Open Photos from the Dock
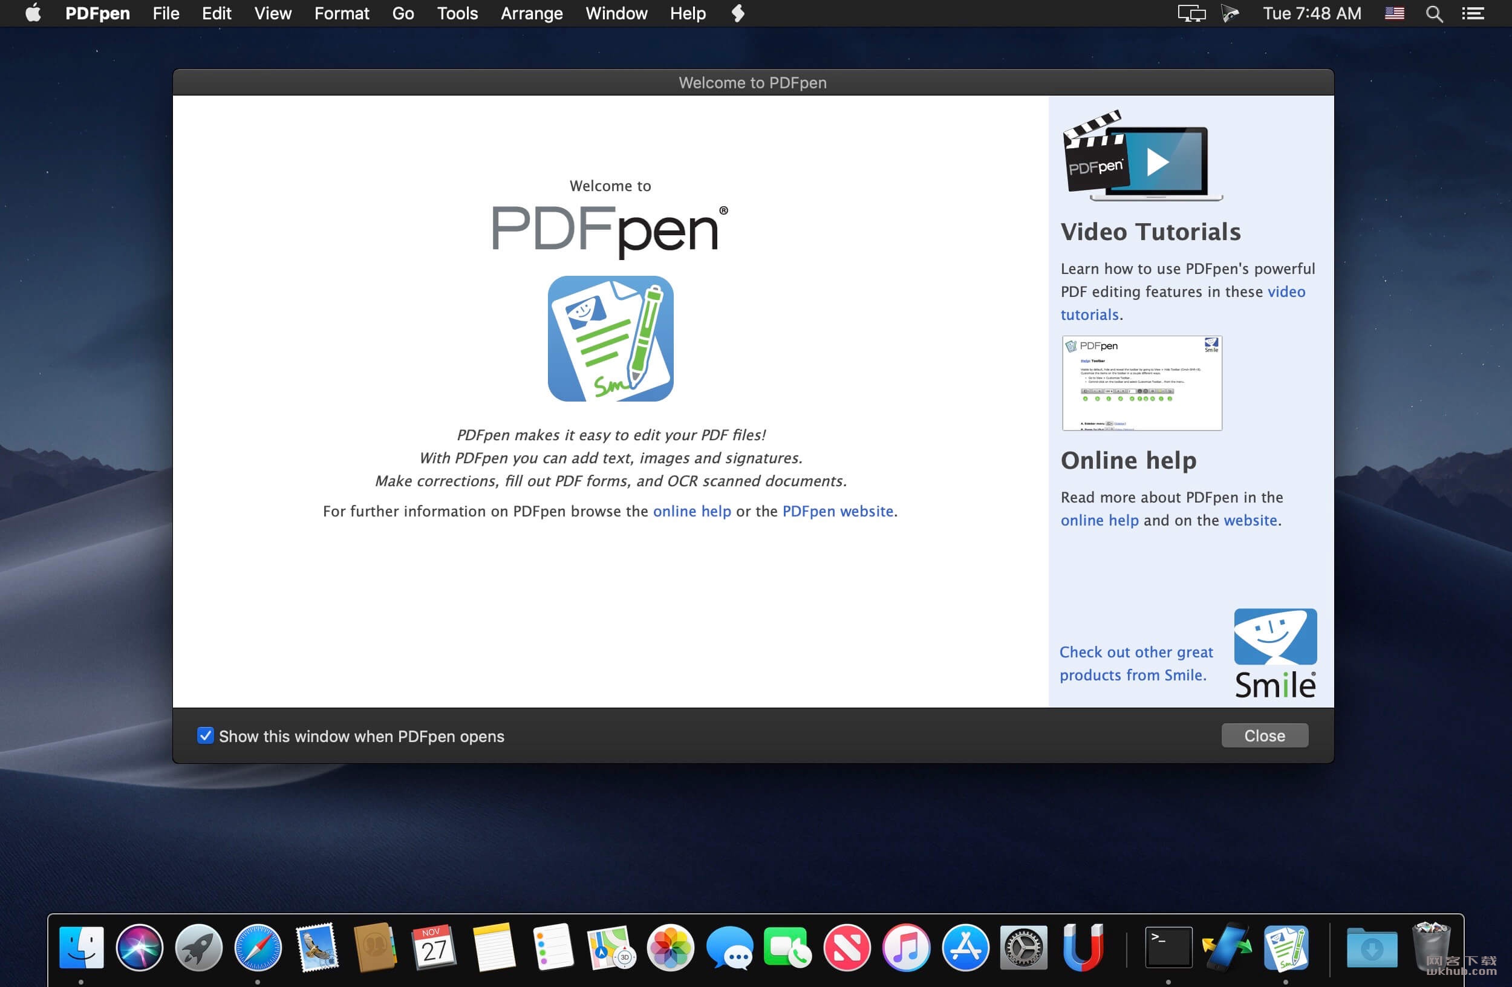Viewport: 1512px width, 987px height. pyautogui.click(x=670, y=948)
